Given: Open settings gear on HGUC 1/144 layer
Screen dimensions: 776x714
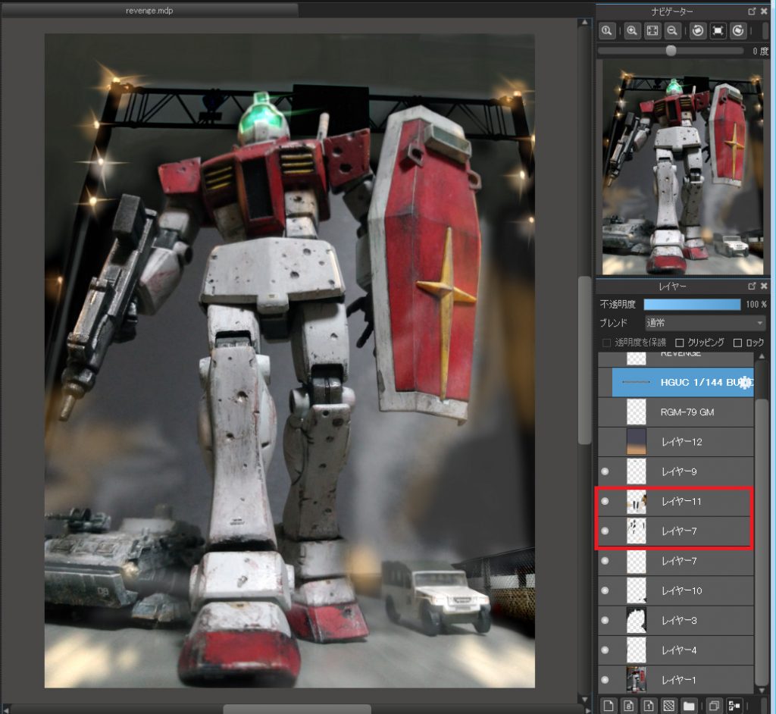Looking at the screenshot, I should pyautogui.click(x=743, y=383).
